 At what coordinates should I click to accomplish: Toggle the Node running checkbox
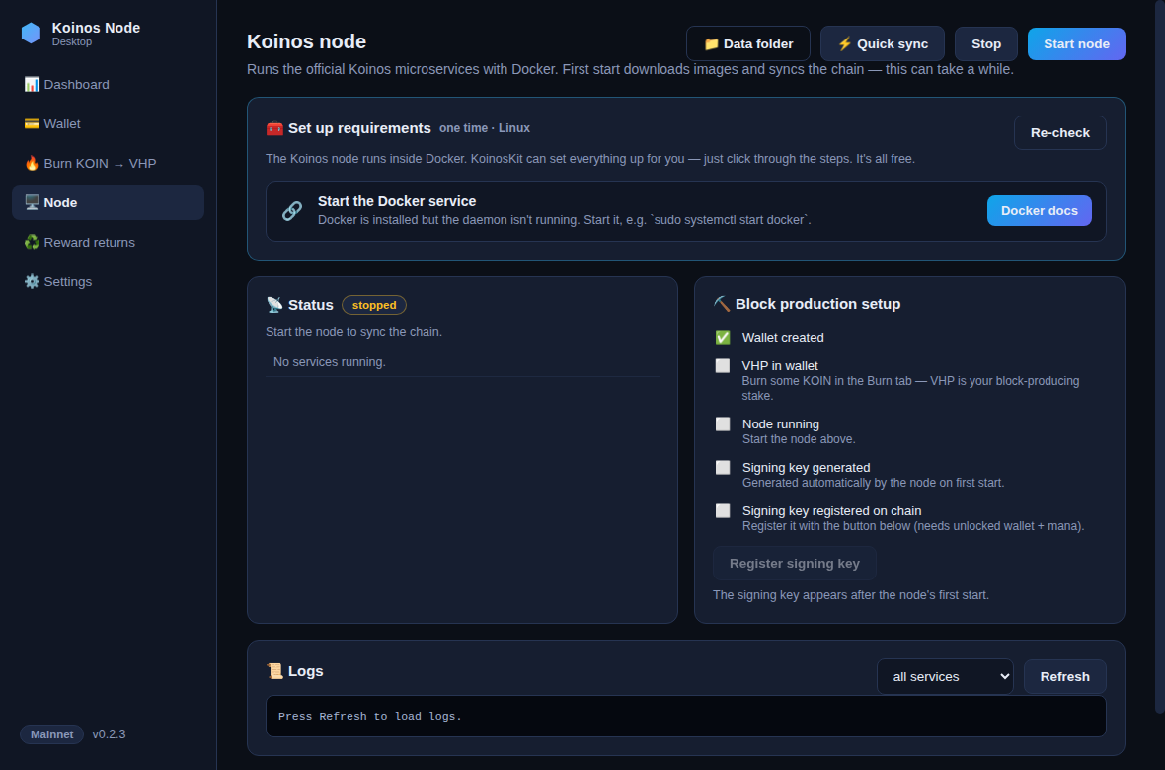pos(722,424)
